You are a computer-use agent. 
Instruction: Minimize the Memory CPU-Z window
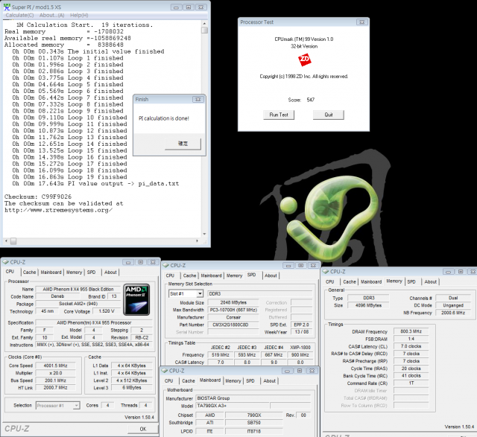click(448, 272)
